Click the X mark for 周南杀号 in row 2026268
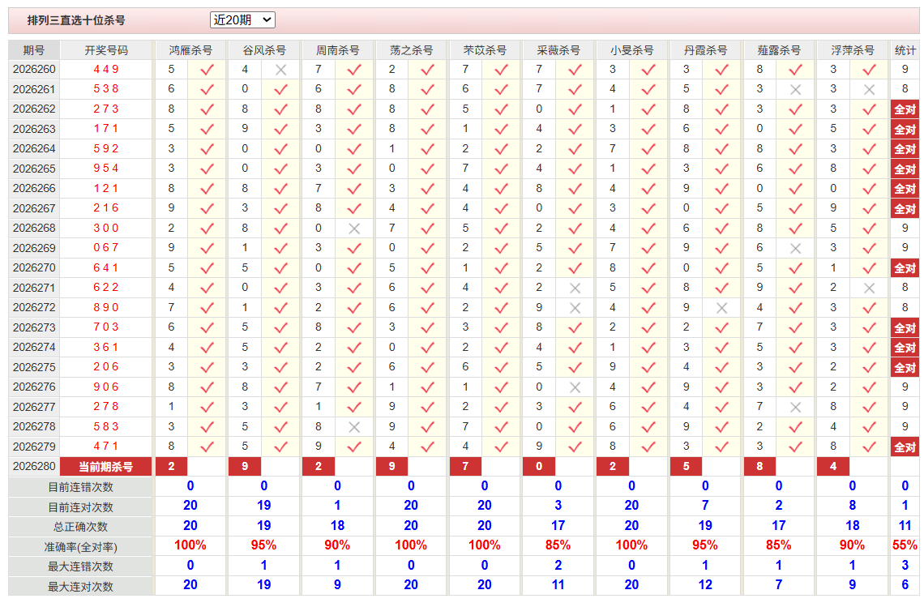 (x=353, y=229)
